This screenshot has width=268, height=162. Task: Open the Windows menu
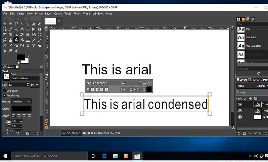tap(98, 14)
